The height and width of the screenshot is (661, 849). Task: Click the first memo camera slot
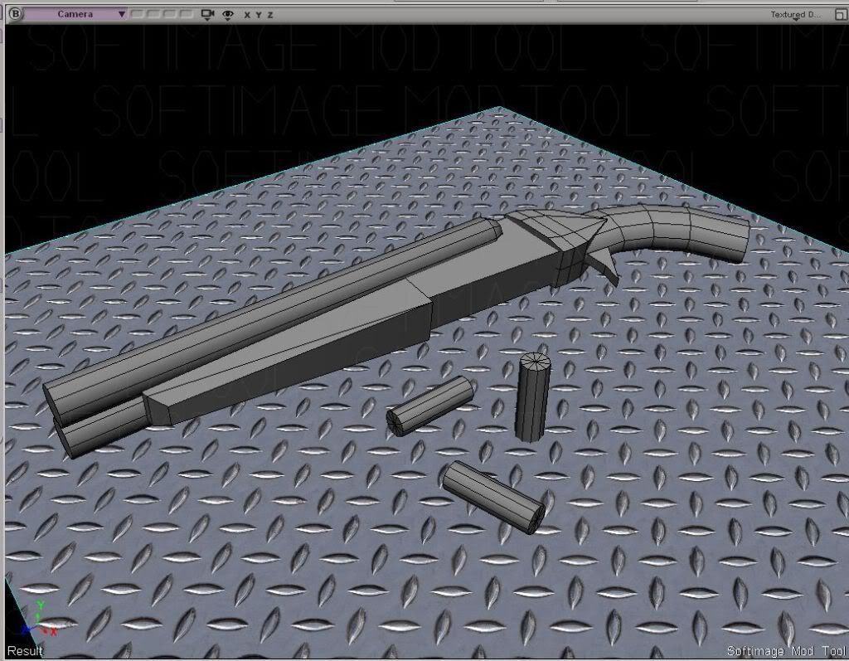click(138, 14)
